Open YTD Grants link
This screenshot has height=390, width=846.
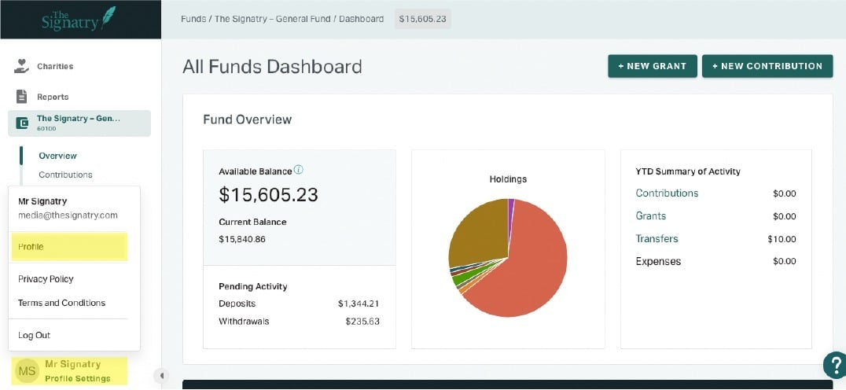pos(651,215)
